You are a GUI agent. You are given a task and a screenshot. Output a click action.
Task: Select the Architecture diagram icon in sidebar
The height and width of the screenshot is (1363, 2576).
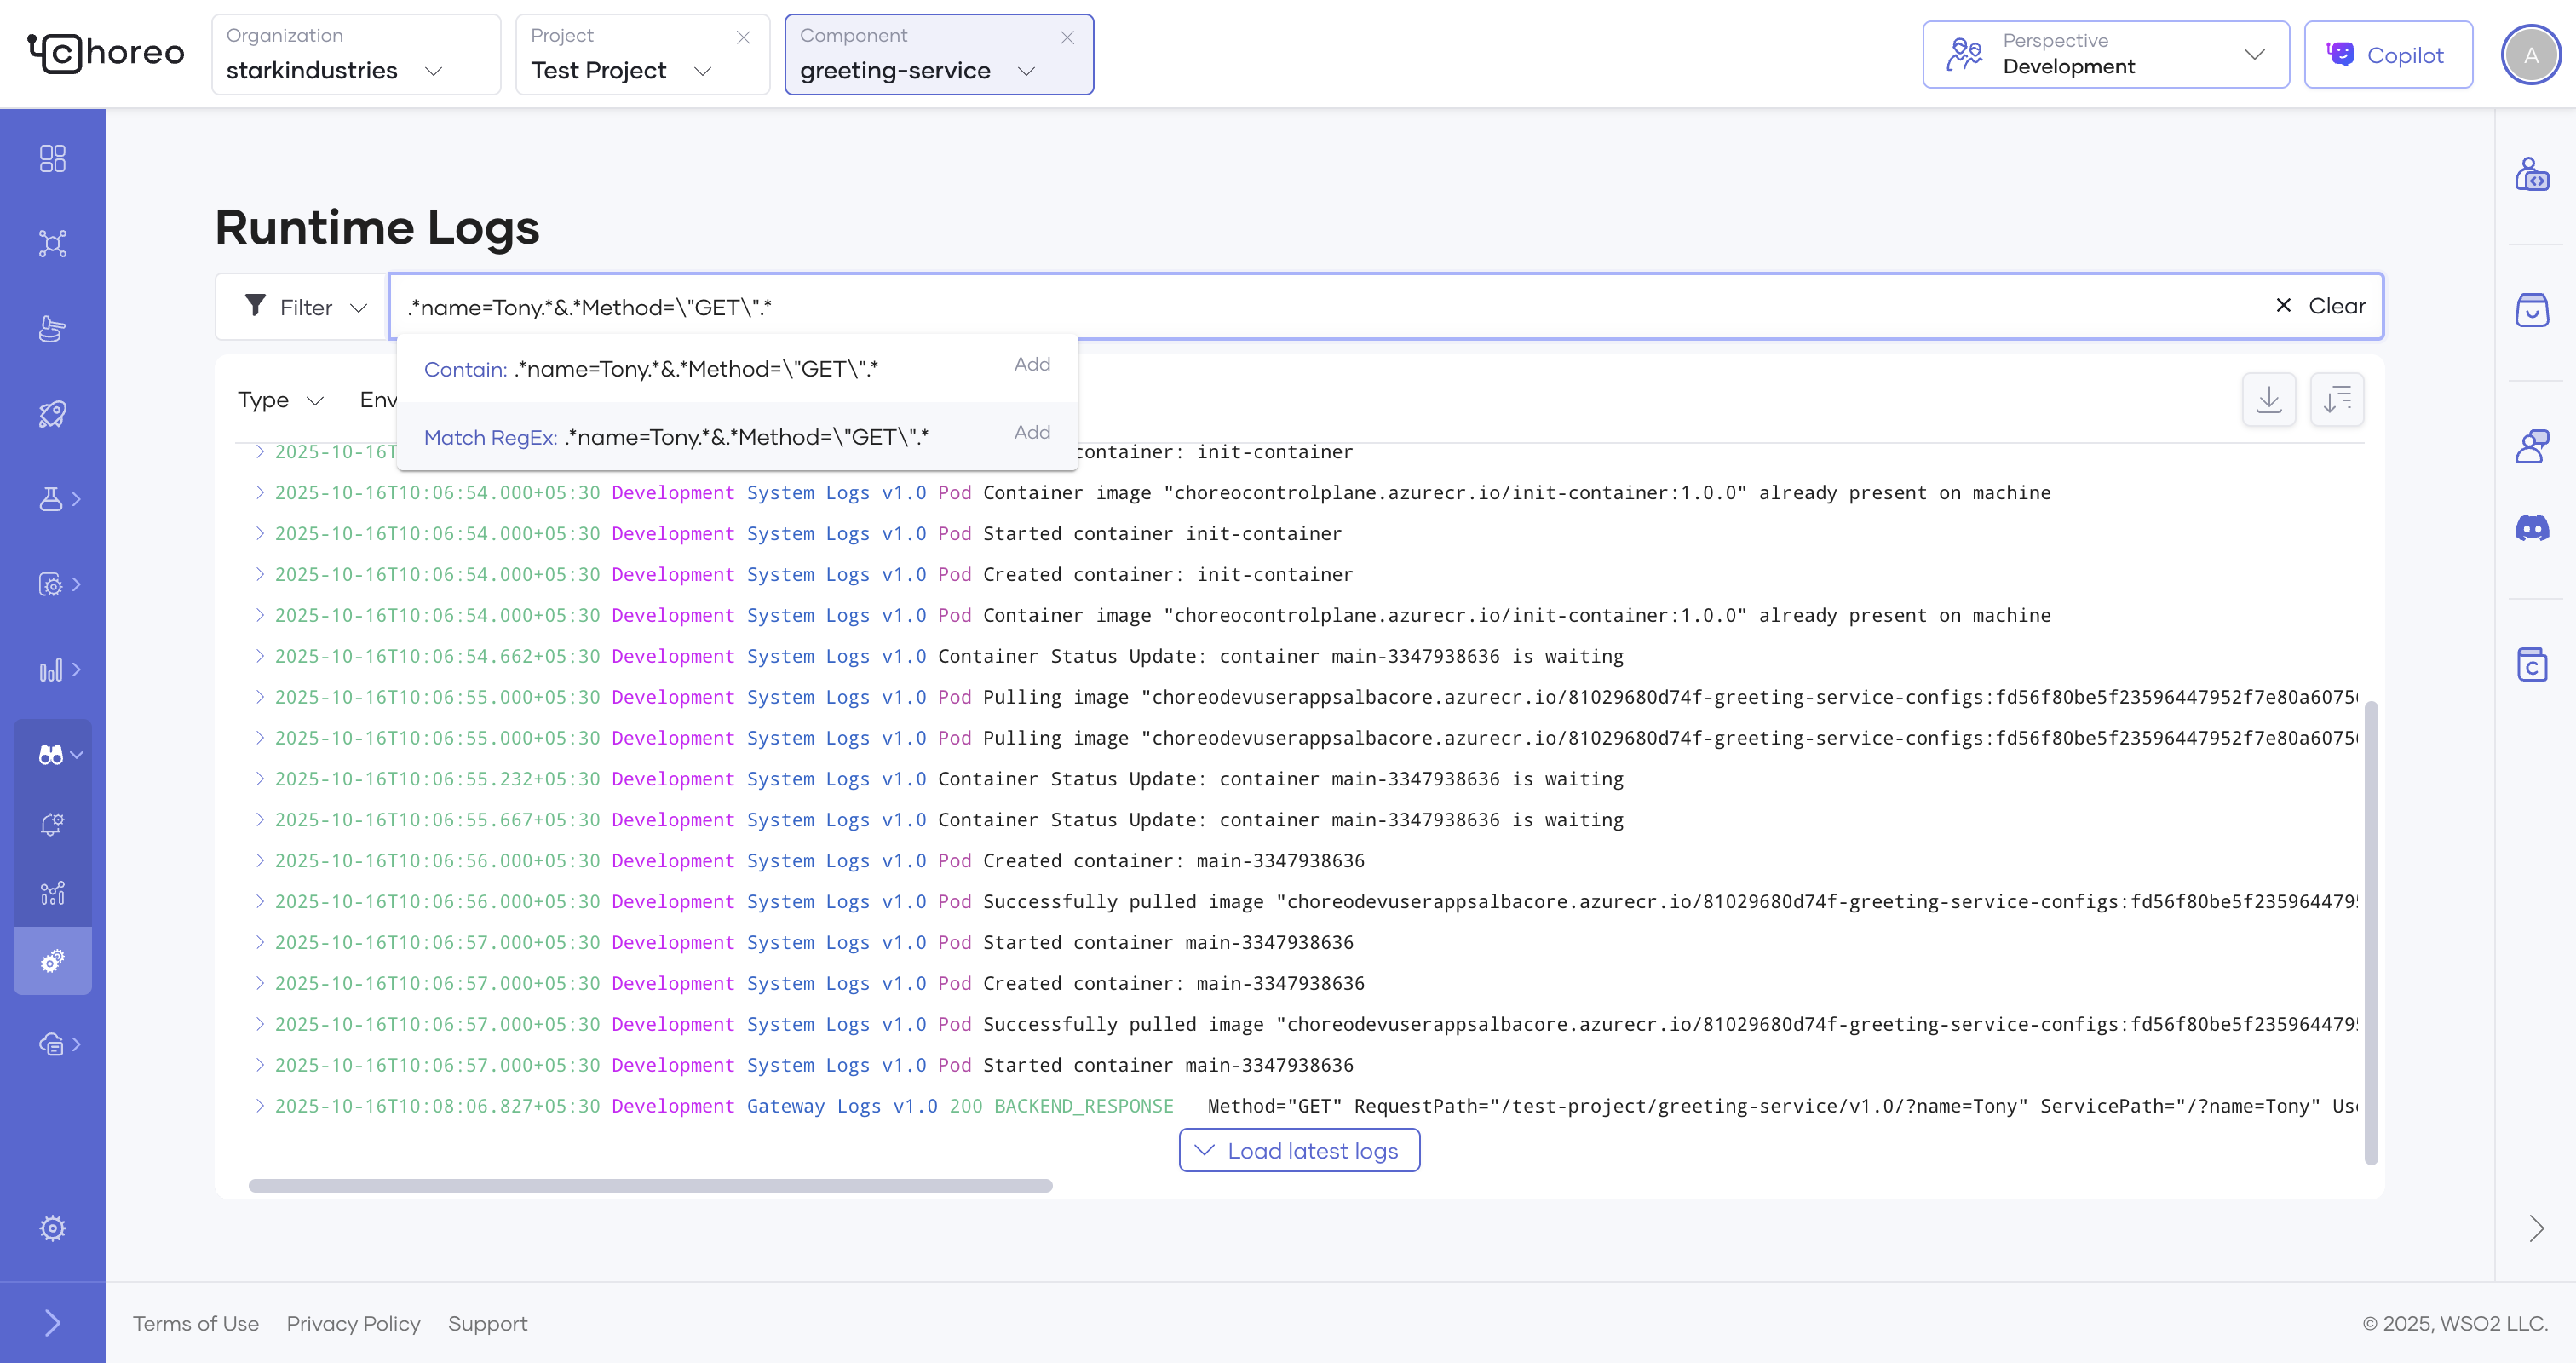pyautogui.click(x=52, y=243)
